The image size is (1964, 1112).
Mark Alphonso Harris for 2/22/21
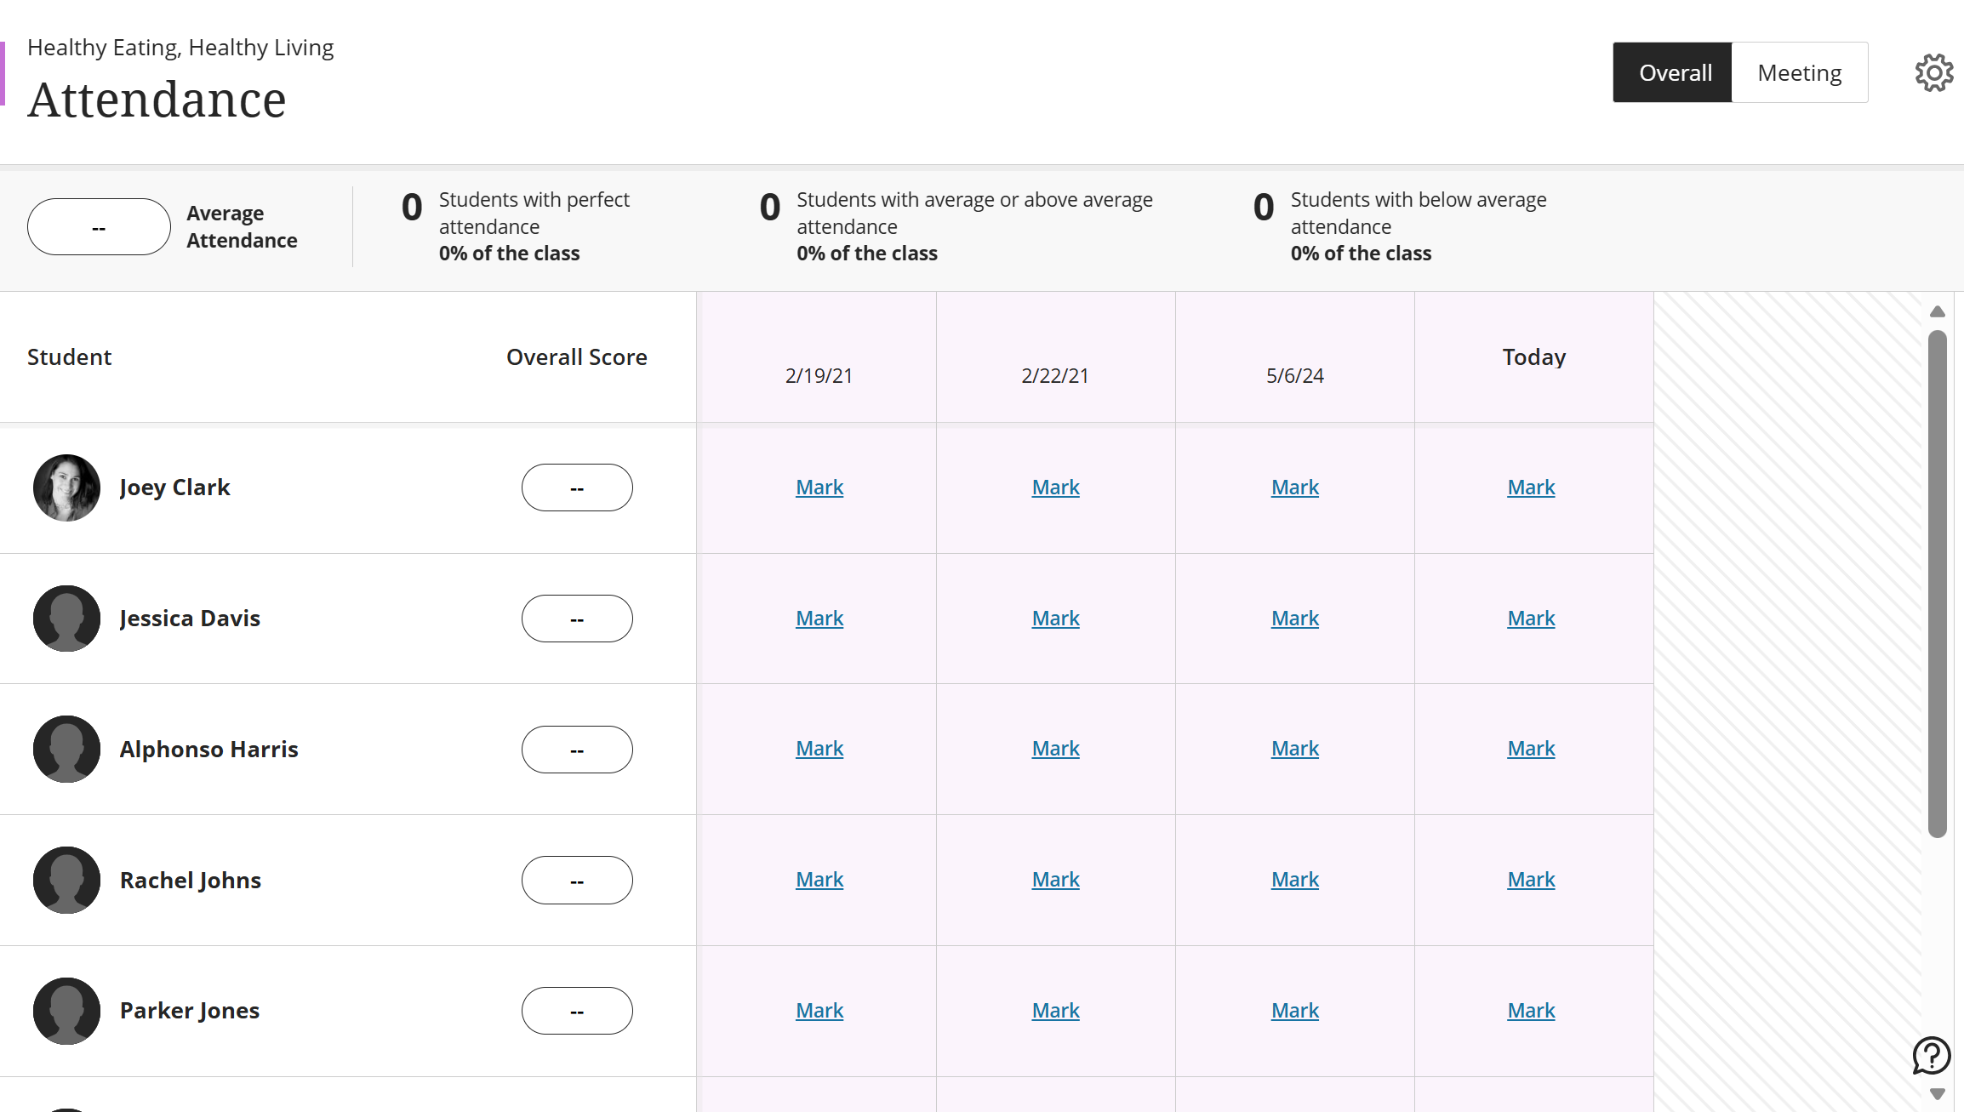pyautogui.click(x=1055, y=749)
